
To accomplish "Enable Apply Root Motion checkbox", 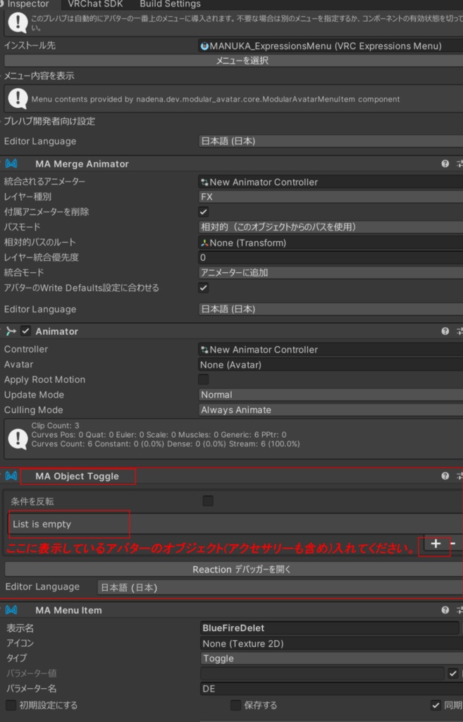I will pyautogui.click(x=204, y=379).
